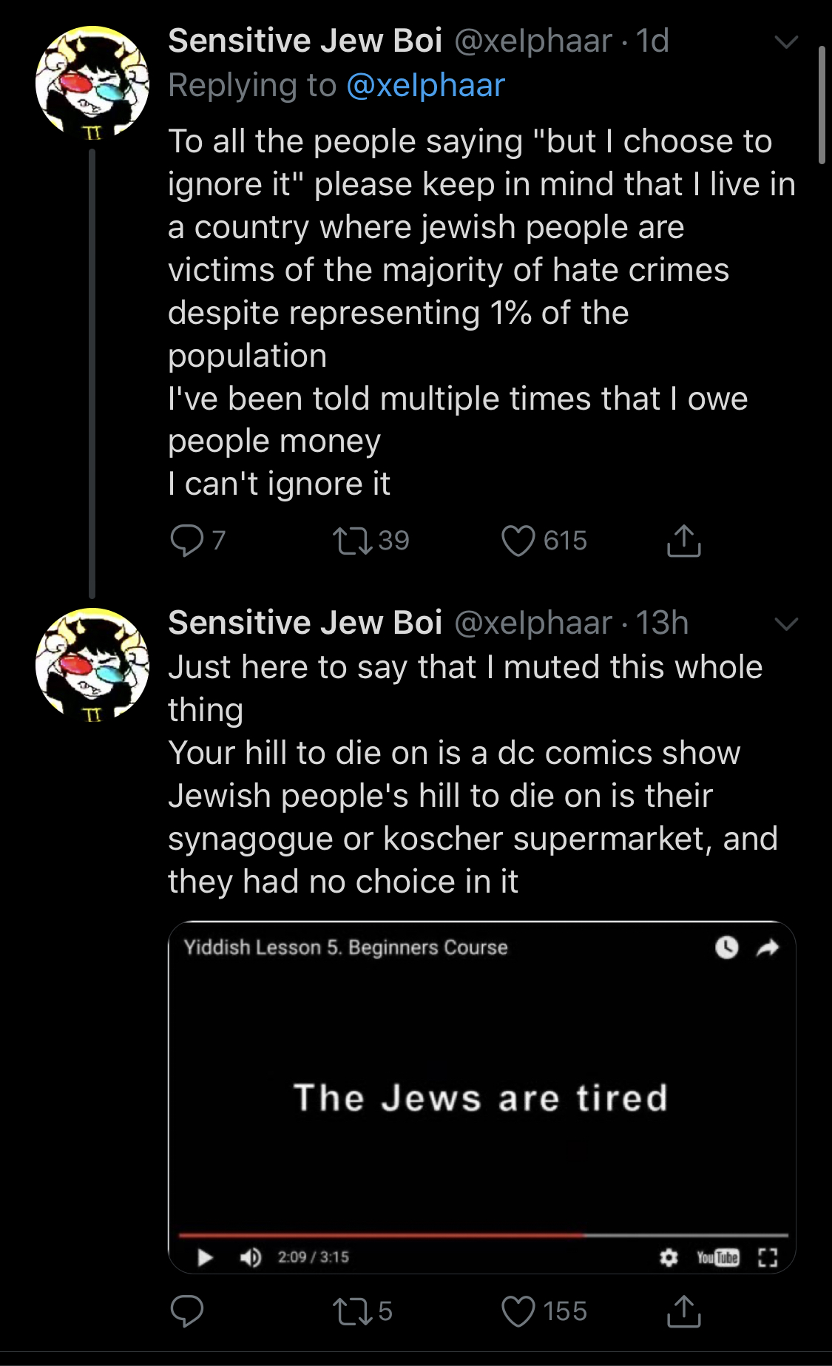This screenshot has width=832, height=1366.
Task: Share the second tweet
Action: [683, 1311]
